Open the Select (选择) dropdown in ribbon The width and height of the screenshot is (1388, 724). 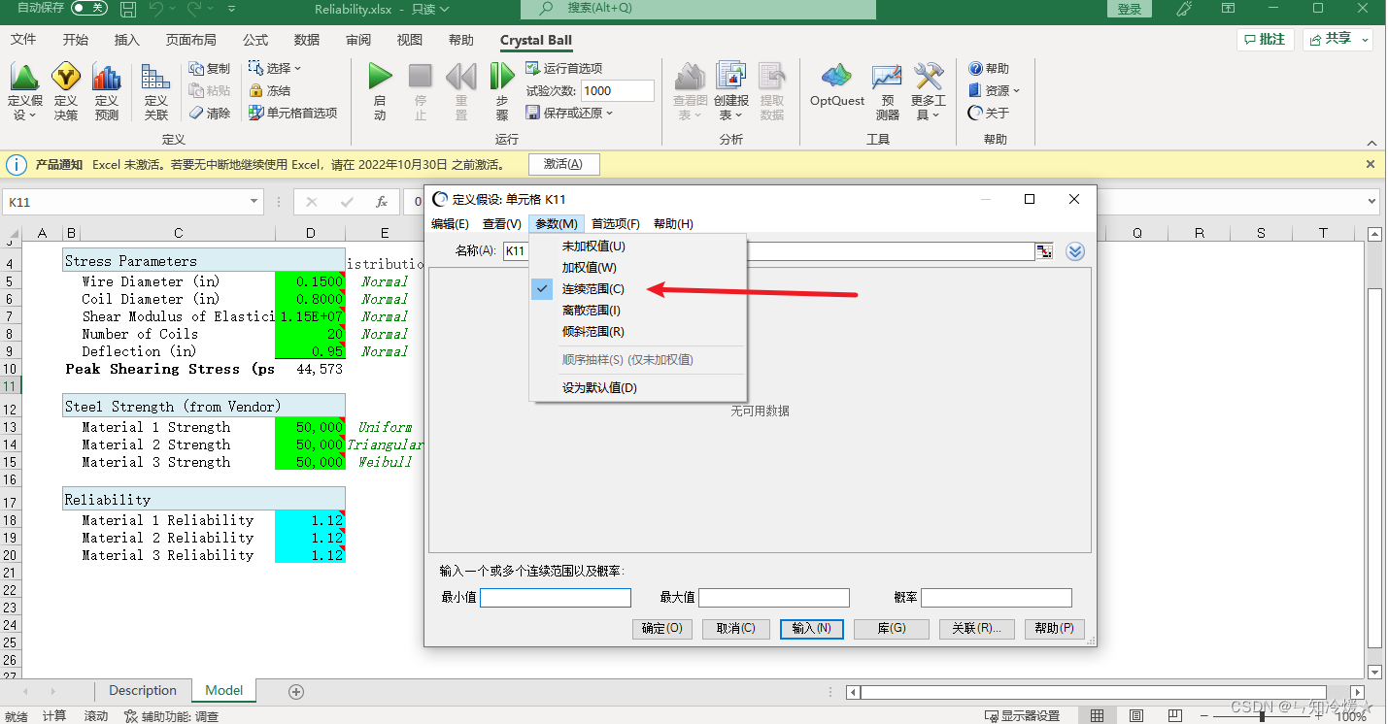(275, 68)
